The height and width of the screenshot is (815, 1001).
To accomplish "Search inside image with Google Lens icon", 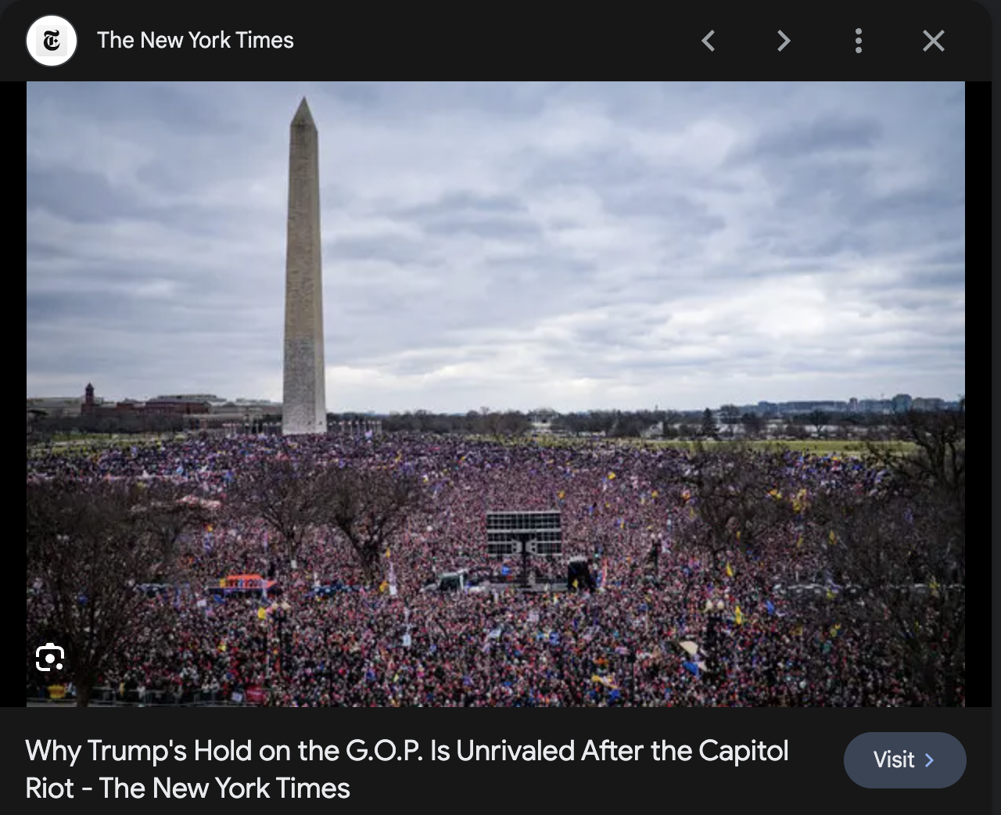I will click(x=50, y=657).
